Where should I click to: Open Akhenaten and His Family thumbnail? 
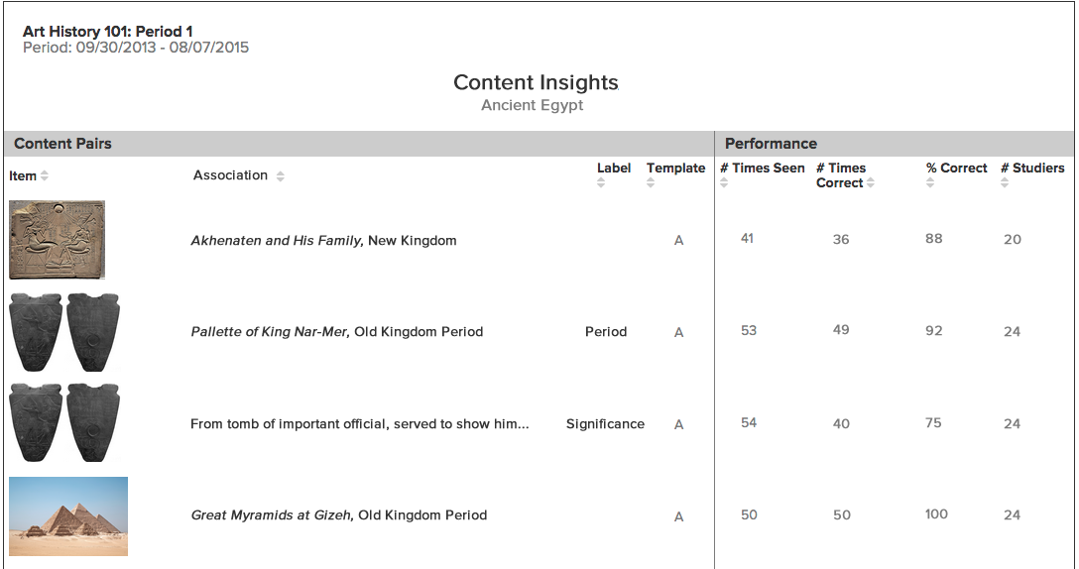pos(58,240)
